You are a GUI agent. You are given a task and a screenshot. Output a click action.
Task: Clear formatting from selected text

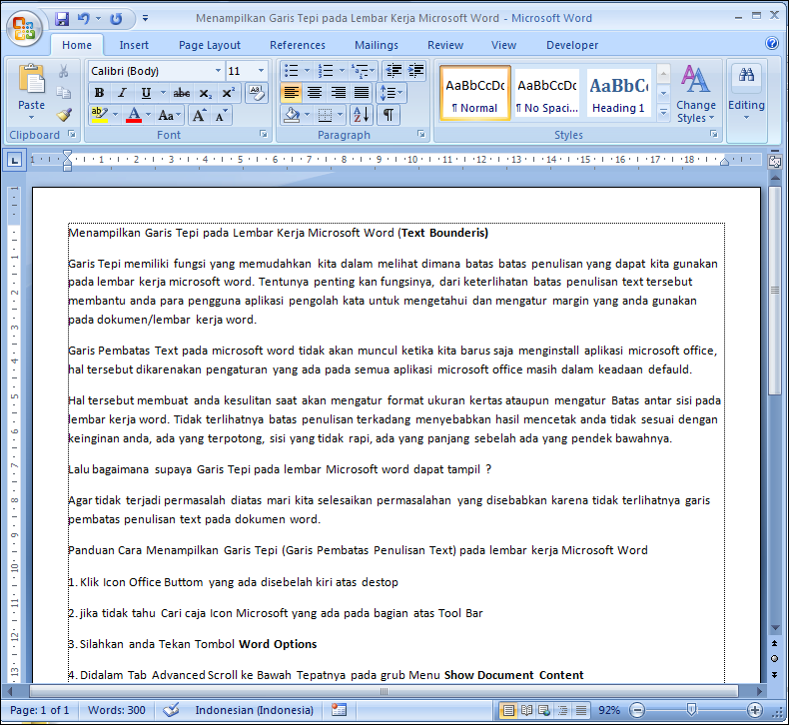pyautogui.click(x=257, y=93)
